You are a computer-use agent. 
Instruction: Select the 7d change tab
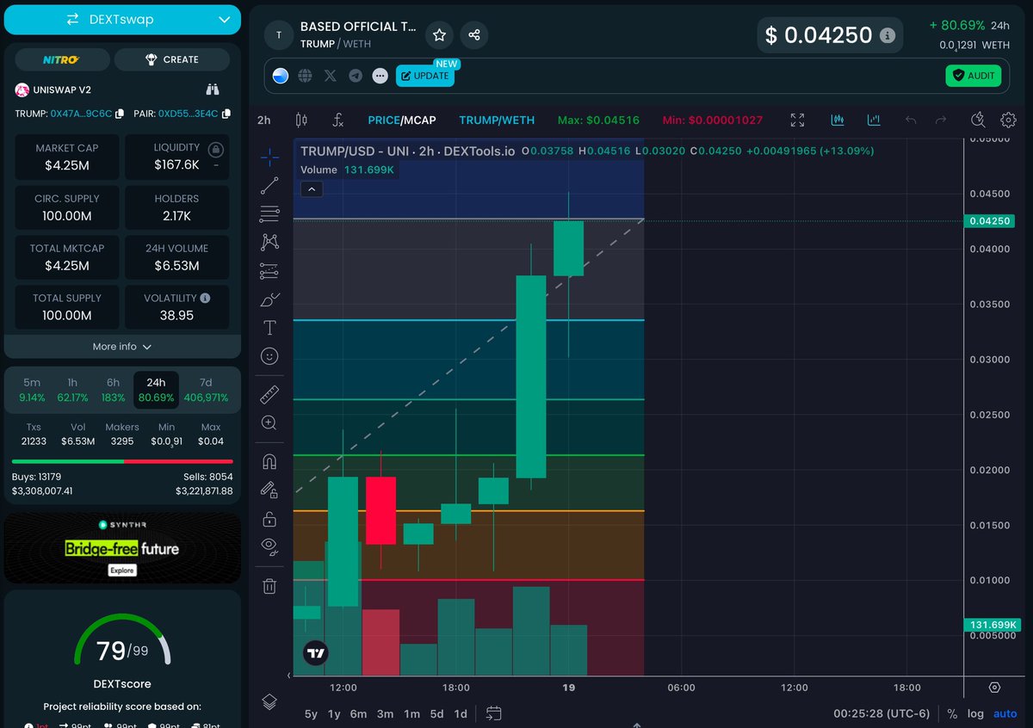coord(205,390)
